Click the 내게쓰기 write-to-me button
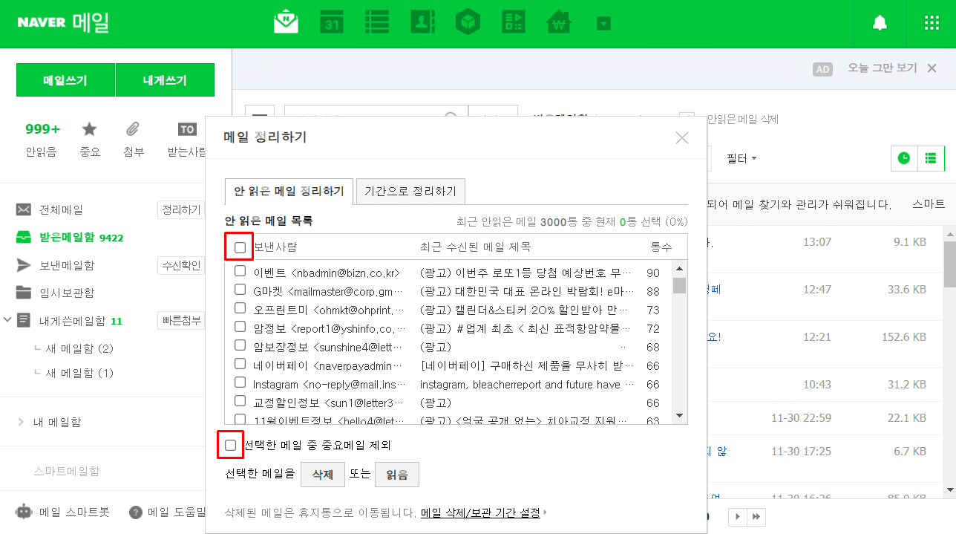 165,80
